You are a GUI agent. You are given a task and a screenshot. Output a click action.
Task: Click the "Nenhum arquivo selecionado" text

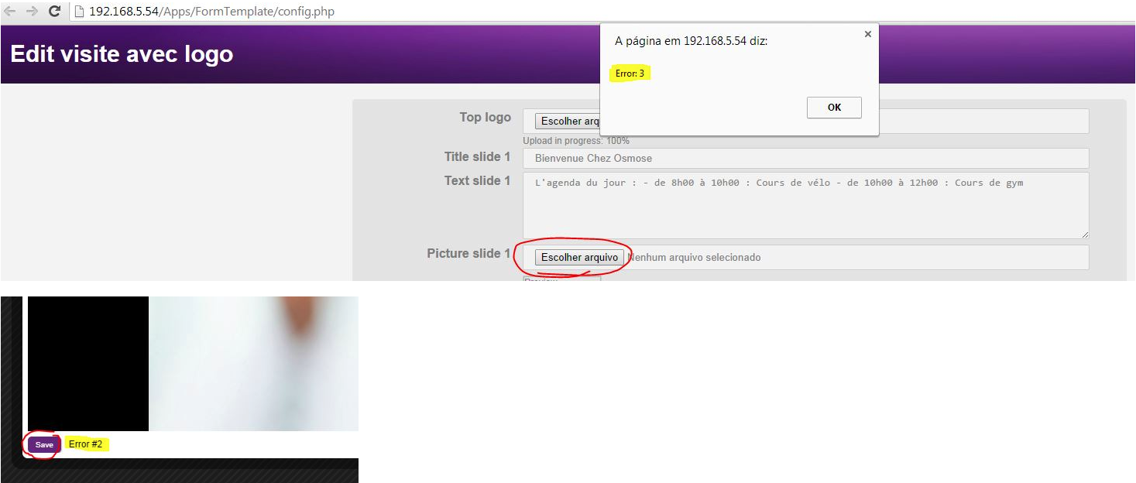(x=694, y=258)
